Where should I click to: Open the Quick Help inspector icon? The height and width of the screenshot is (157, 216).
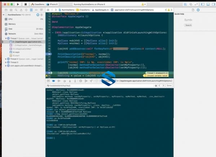pos(198,10)
